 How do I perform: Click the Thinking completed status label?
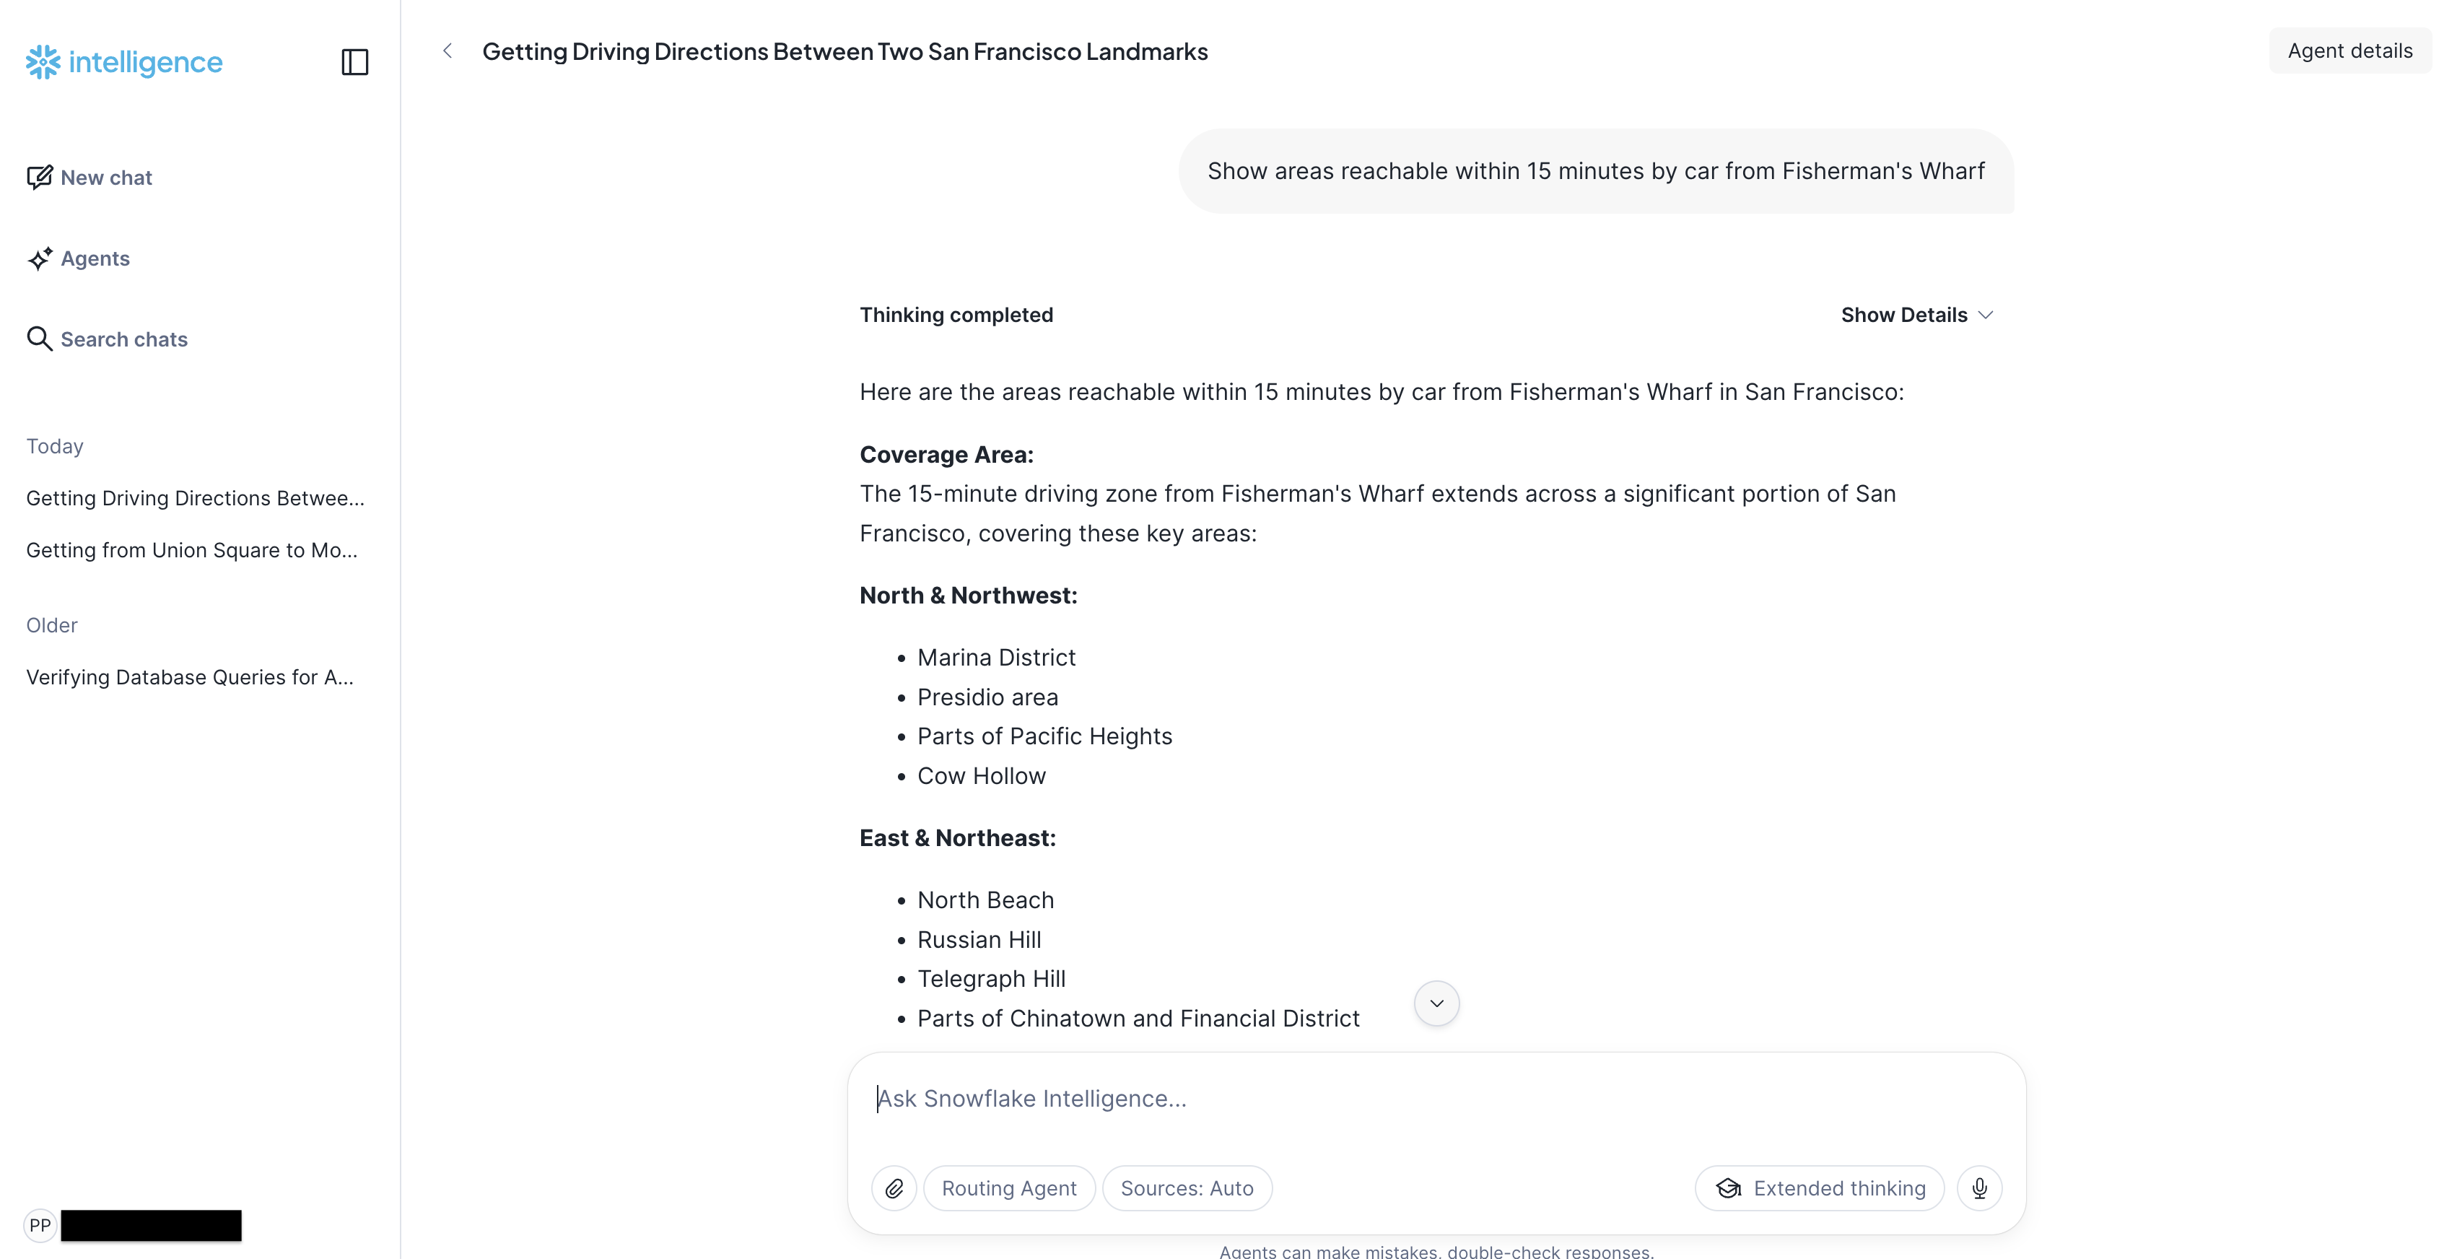[x=956, y=315]
